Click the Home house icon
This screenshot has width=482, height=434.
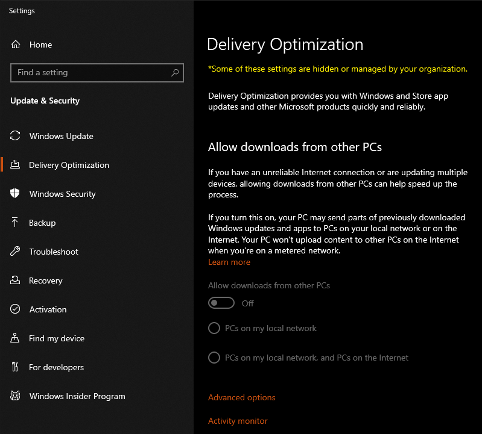point(15,45)
